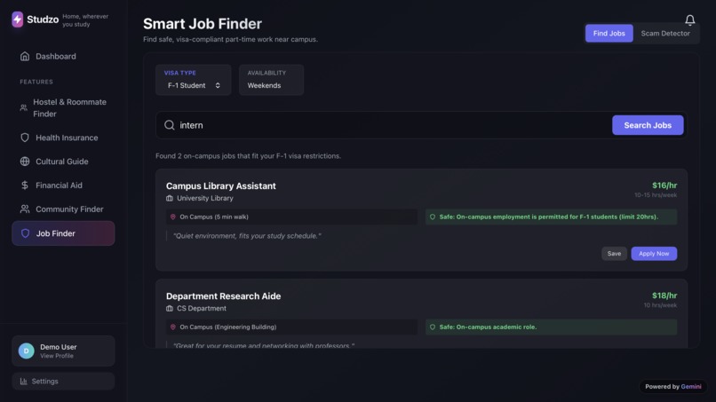The image size is (716, 402).
Task: Navigate to Financial Aid
Action: (x=63, y=185)
